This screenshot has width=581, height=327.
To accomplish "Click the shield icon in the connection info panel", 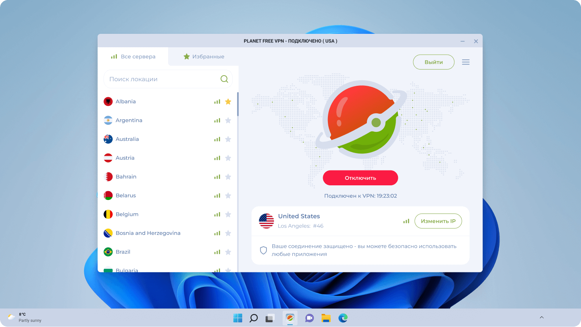I will point(263,249).
